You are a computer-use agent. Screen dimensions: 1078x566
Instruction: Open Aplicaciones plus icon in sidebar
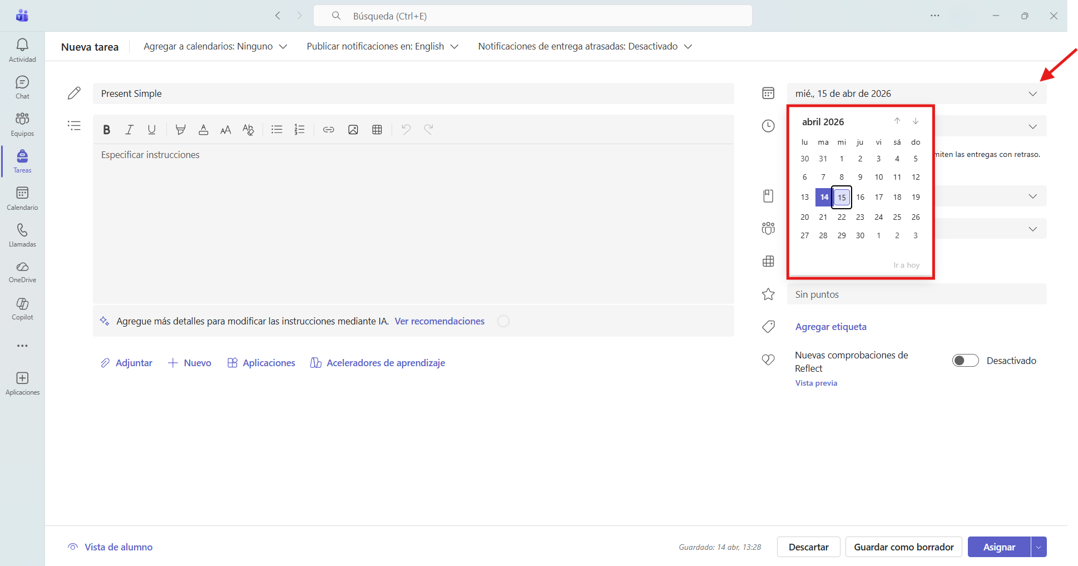(x=22, y=383)
